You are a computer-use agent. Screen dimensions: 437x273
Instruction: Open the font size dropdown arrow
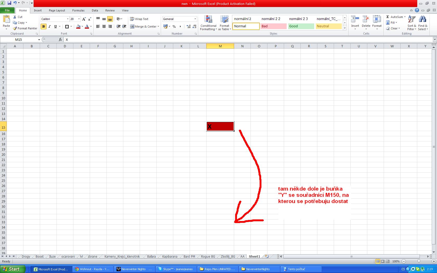point(79,19)
